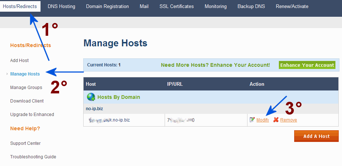Open Domain Registration tab
Screen dimensions: 342x166
click(107, 6)
